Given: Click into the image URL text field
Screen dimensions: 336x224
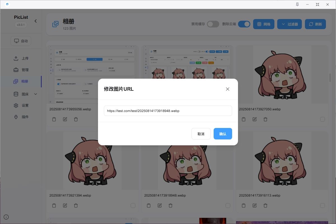Looking at the screenshot, I should (168, 111).
